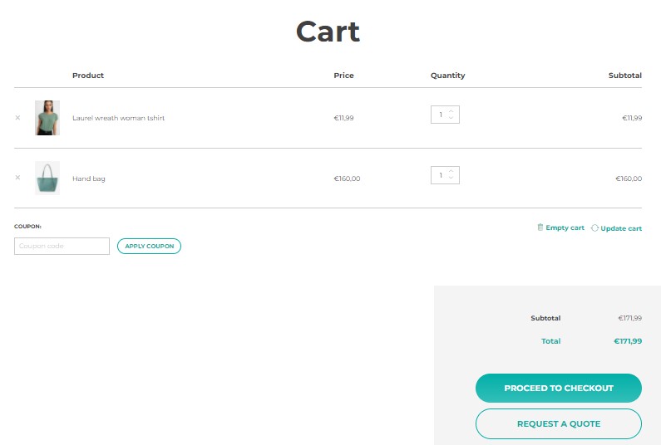This screenshot has width=661, height=445.
Task: Open the Hand bag product thumbnail
Action: coord(47,178)
